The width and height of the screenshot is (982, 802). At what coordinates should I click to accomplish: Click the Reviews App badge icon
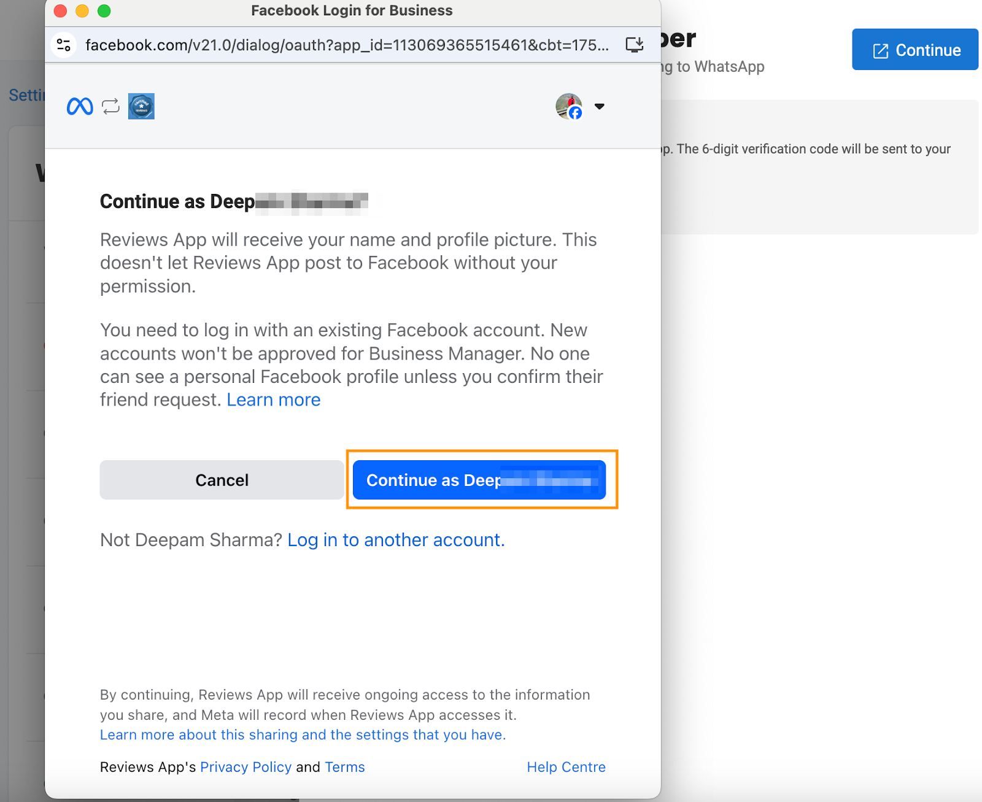click(x=141, y=107)
